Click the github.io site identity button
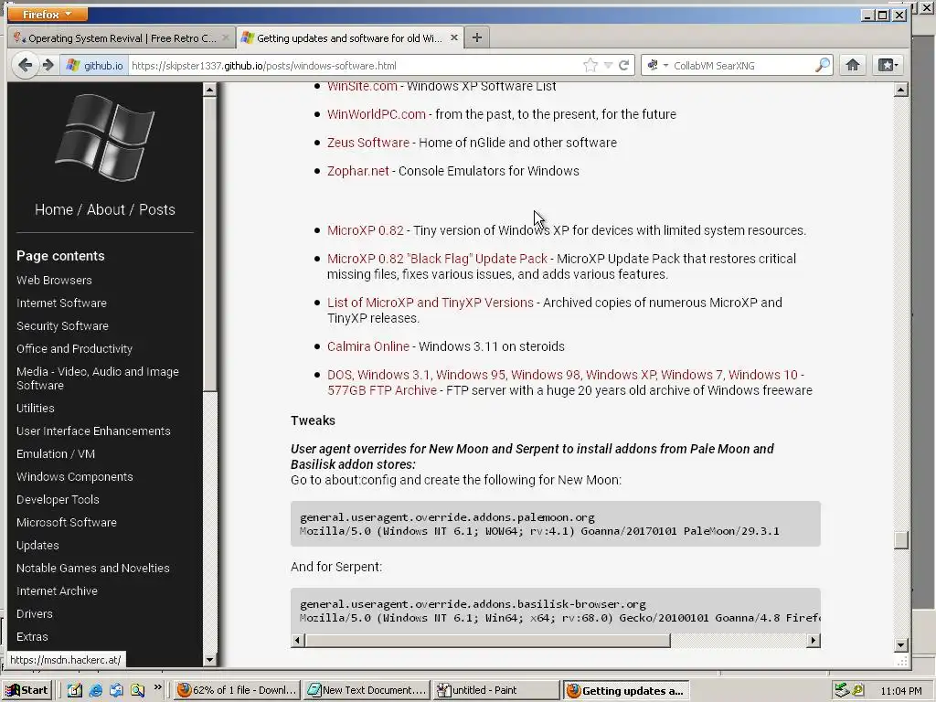 click(x=94, y=65)
